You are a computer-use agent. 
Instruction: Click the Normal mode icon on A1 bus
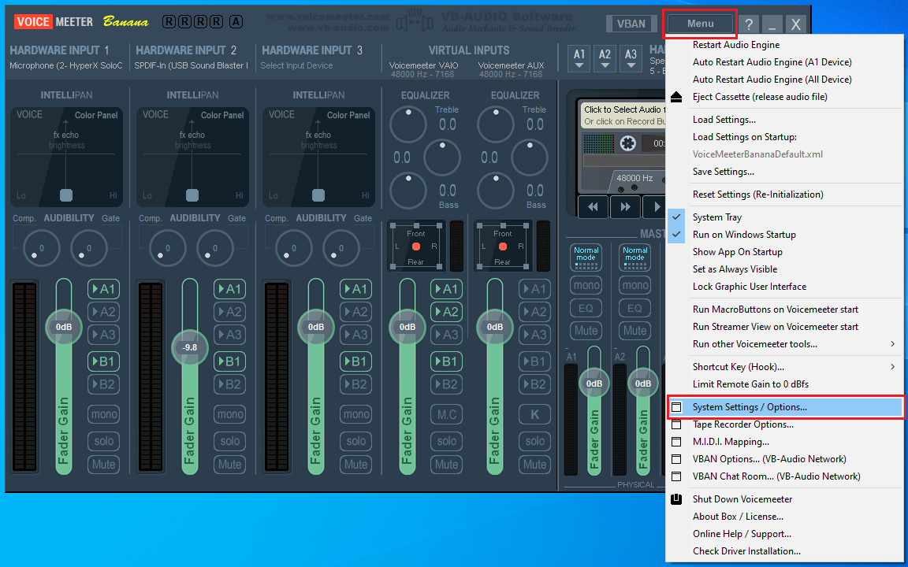586,258
